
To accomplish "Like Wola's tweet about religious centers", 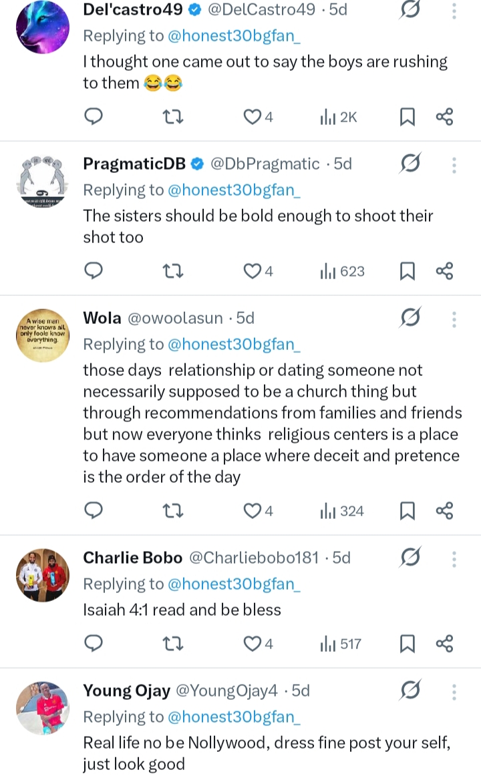I will [252, 511].
